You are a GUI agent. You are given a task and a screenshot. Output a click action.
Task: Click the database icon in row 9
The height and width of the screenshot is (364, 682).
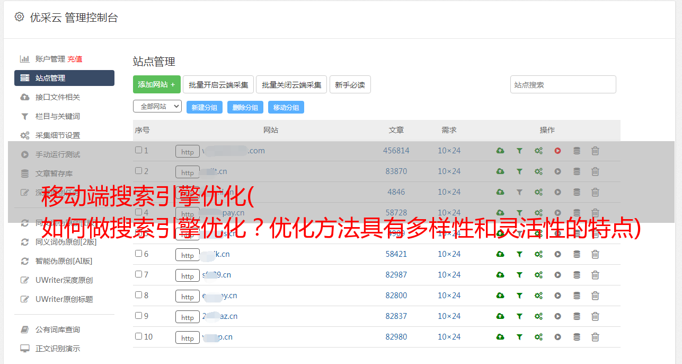coord(577,316)
